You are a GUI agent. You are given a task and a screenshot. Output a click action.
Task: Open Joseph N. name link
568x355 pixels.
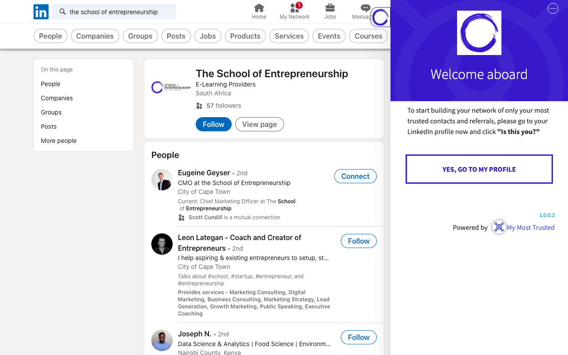click(x=195, y=334)
